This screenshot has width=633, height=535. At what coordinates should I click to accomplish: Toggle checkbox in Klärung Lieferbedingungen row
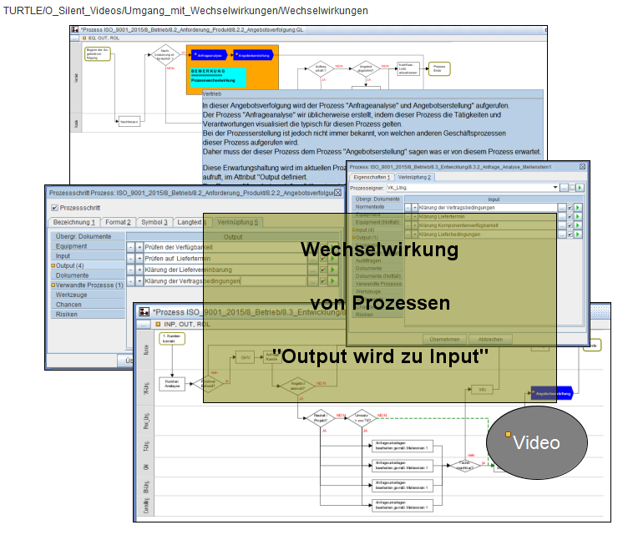(570, 234)
